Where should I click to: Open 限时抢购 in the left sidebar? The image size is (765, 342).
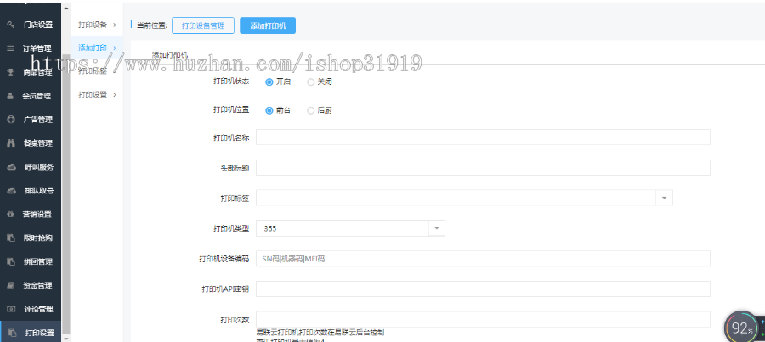click(x=37, y=238)
